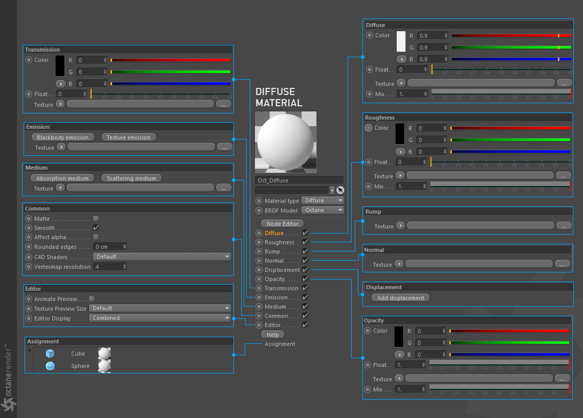This screenshot has width=583, height=418.
Task: Click the black Transmission color swatch
Action: [60, 66]
